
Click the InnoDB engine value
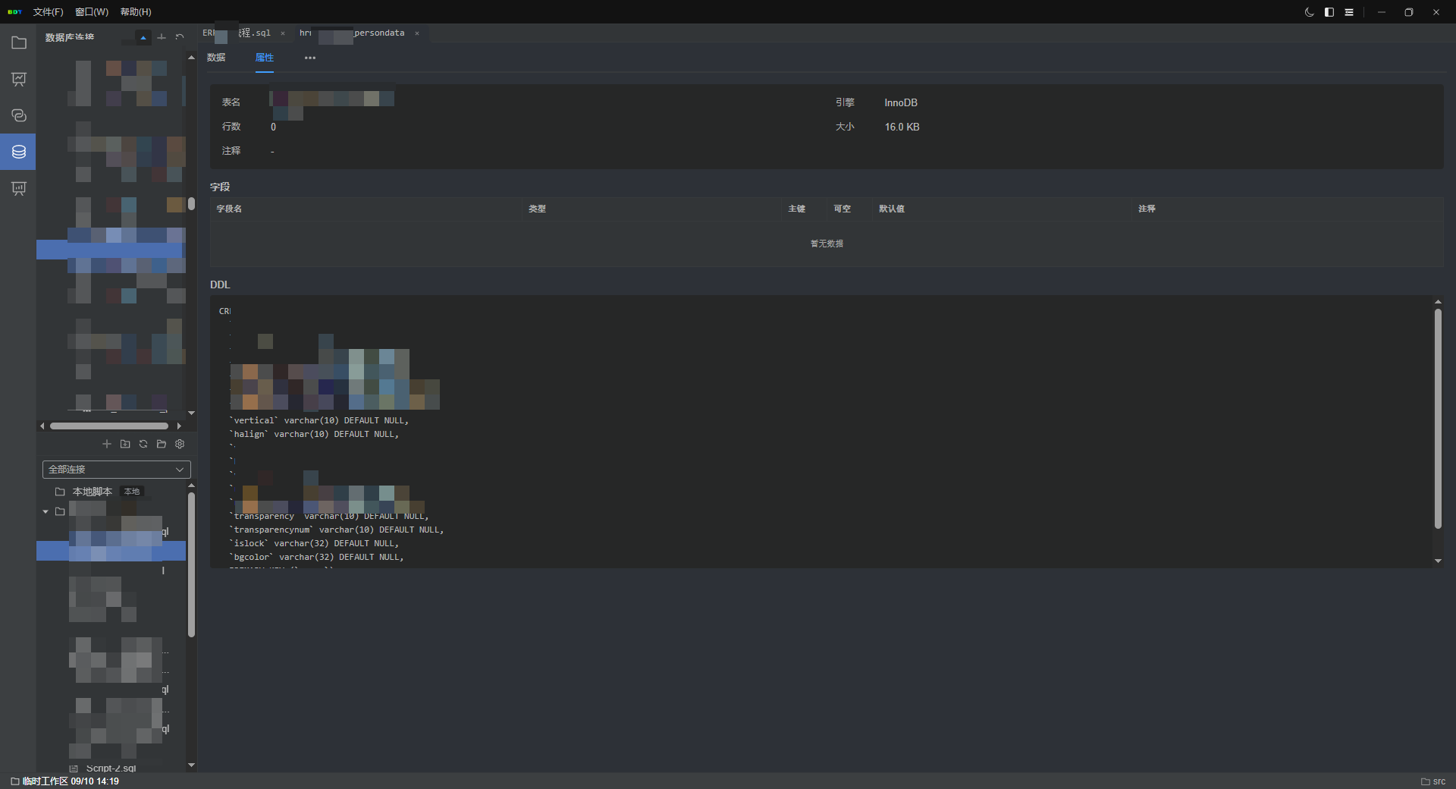click(x=901, y=102)
